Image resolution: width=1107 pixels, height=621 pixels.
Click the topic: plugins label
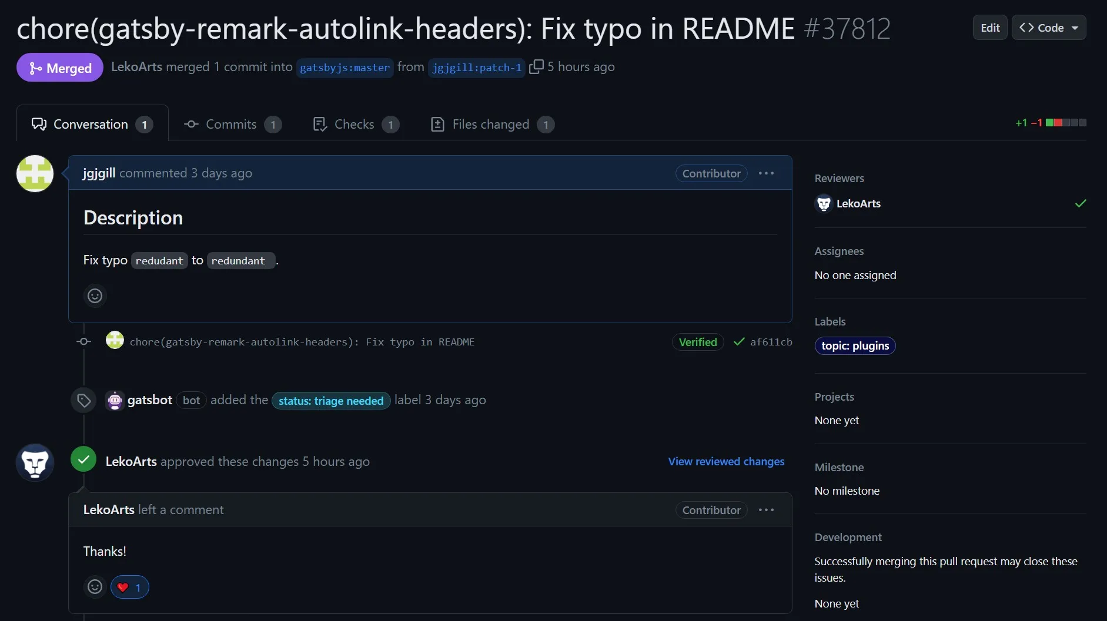[855, 346]
